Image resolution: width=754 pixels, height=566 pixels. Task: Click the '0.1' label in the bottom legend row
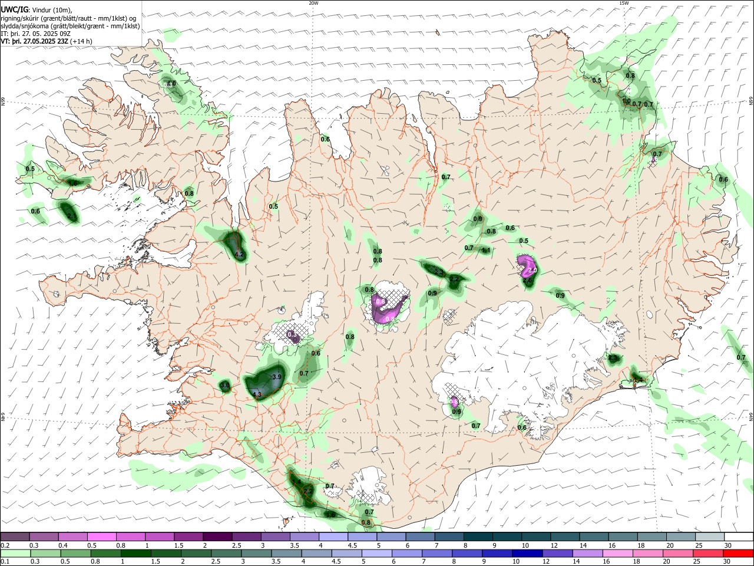tap(5, 561)
